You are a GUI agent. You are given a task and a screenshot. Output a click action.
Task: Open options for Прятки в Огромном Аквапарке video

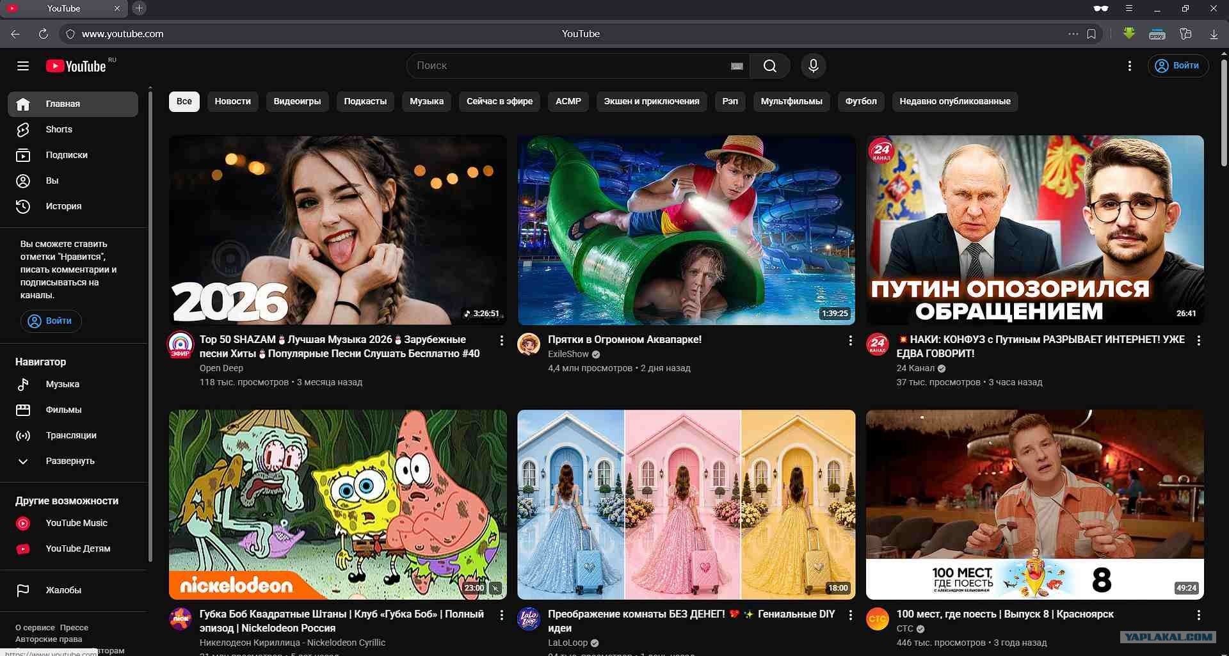pos(850,340)
